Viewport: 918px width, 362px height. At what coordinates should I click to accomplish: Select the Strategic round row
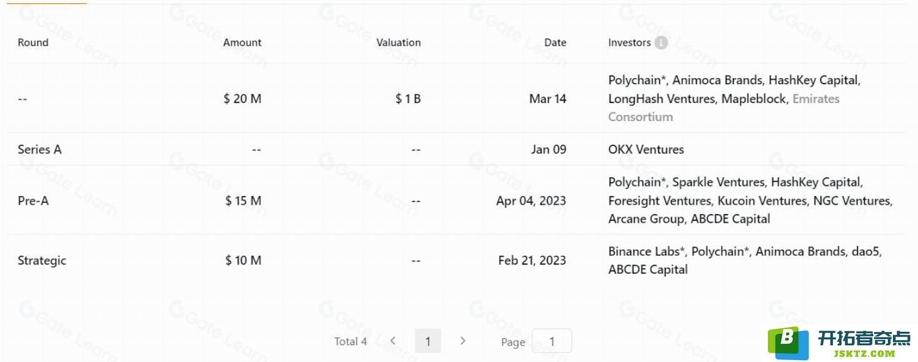456,260
